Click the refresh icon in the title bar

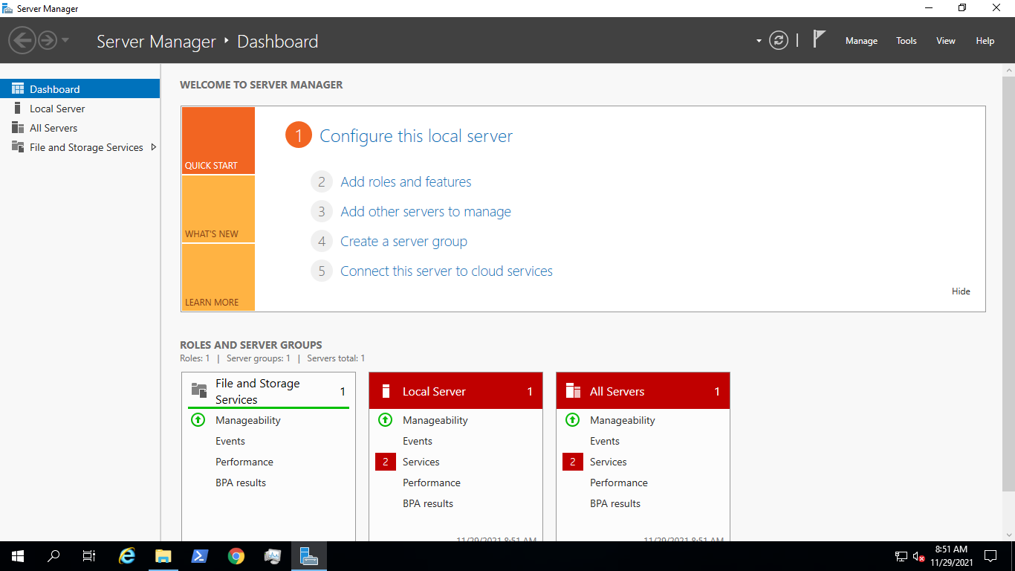point(778,40)
